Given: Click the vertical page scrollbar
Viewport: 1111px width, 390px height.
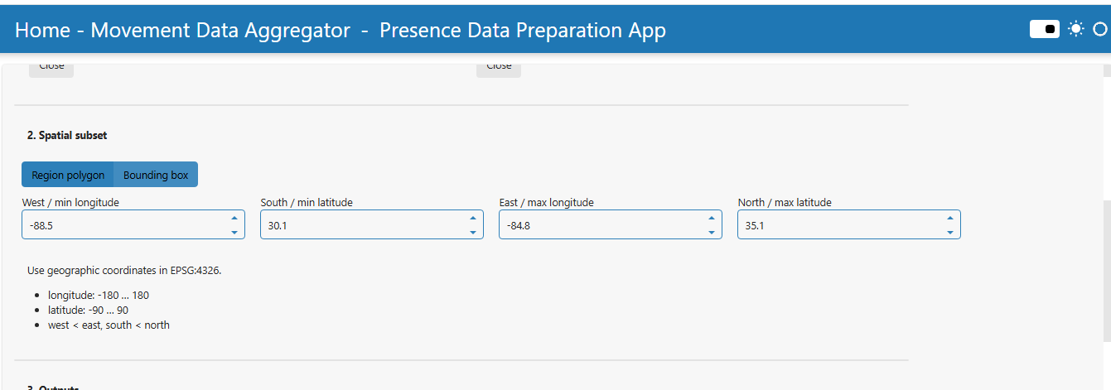Looking at the screenshot, I should tap(1107, 270).
